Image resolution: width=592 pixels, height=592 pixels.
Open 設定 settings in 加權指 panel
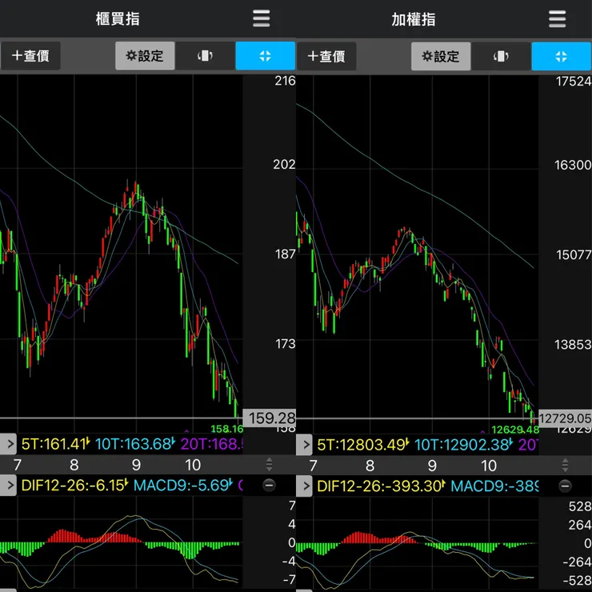[x=441, y=56]
